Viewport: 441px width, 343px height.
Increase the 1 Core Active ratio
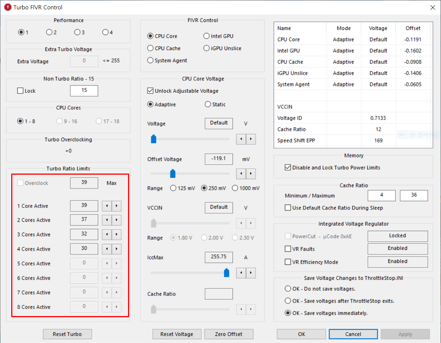(x=116, y=206)
